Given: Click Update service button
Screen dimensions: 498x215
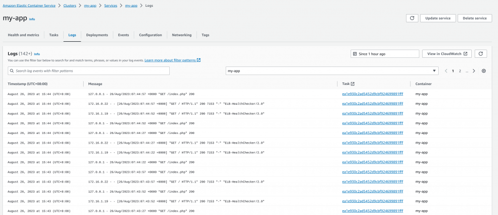Looking at the screenshot, I should tap(438, 18).
